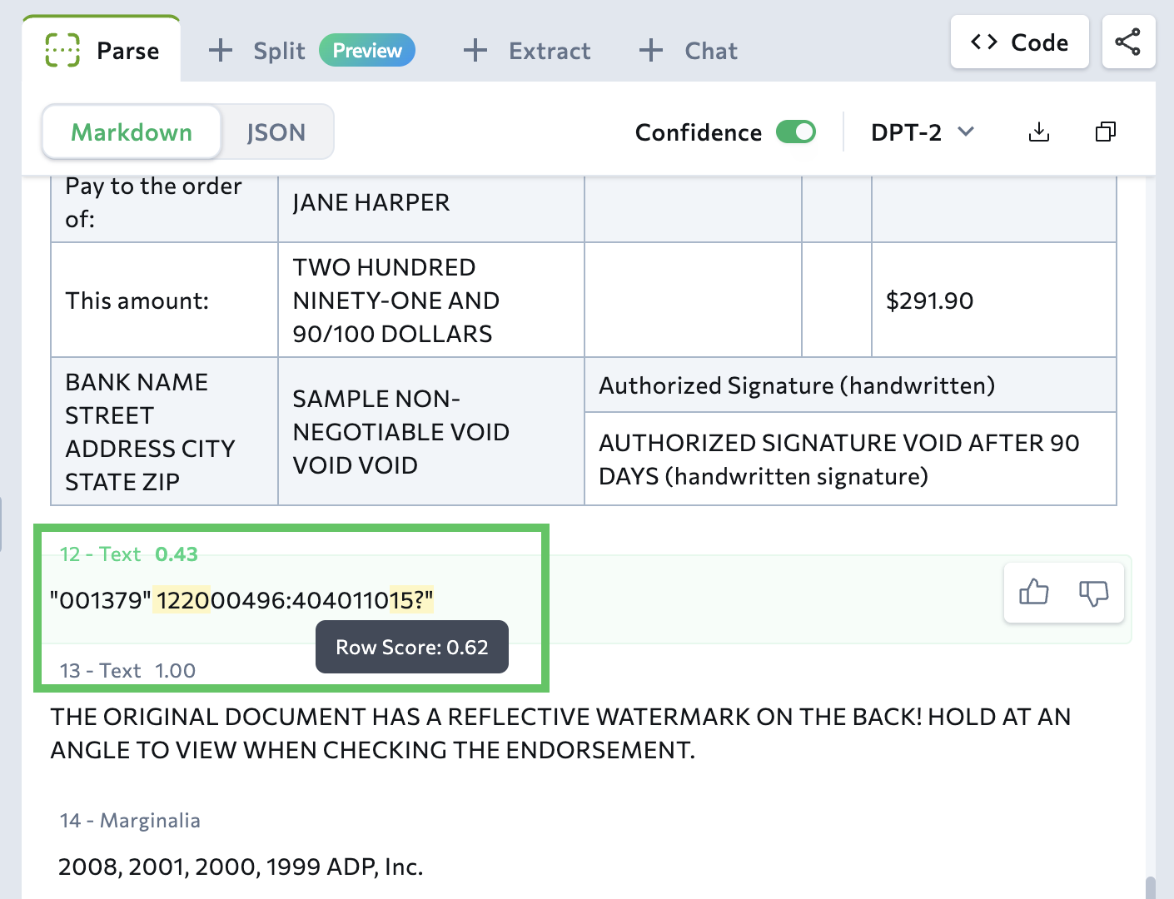Viewport: 1174px width, 899px height.
Task: Open the Split tab
Action: pos(278,51)
